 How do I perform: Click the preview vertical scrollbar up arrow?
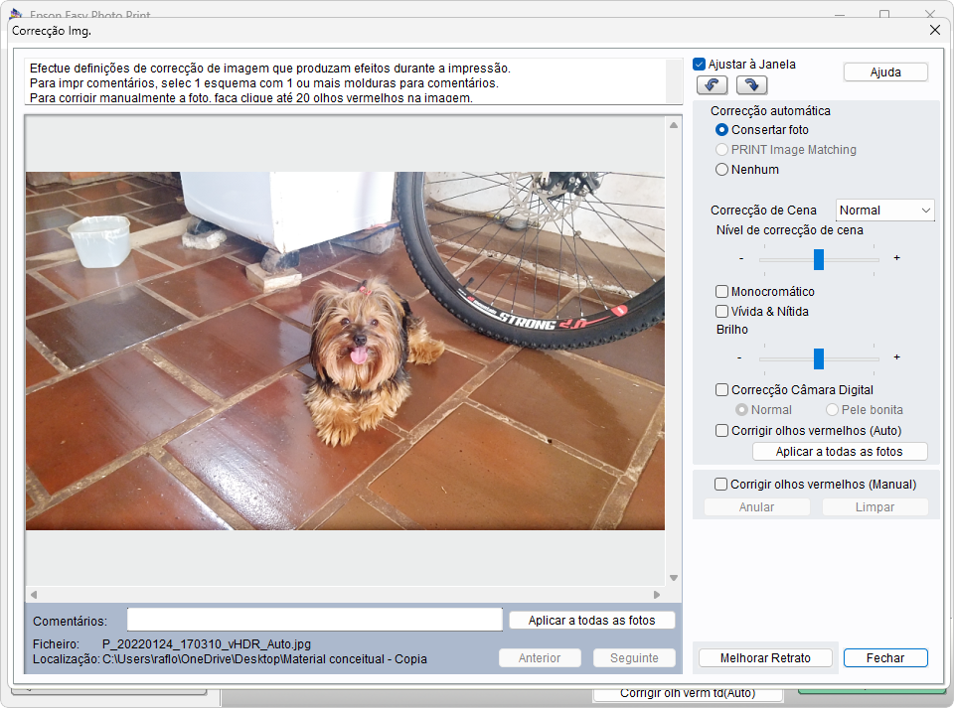coord(674,124)
